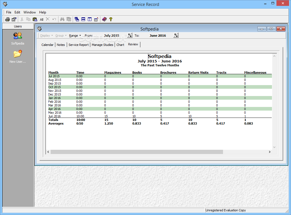Click the From date July 2015
This screenshot has width=291, height=215.
tap(112, 36)
